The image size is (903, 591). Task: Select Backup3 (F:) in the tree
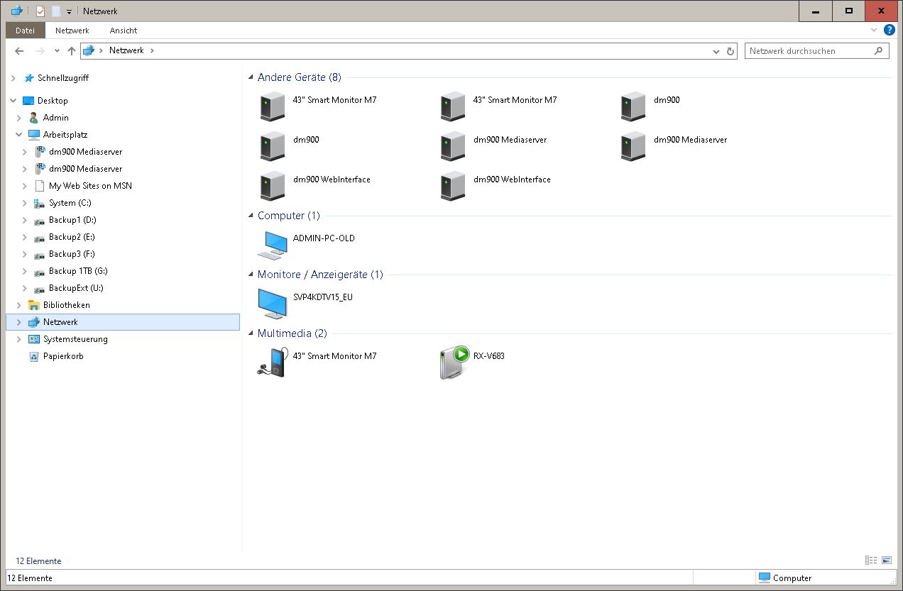pyautogui.click(x=72, y=254)
